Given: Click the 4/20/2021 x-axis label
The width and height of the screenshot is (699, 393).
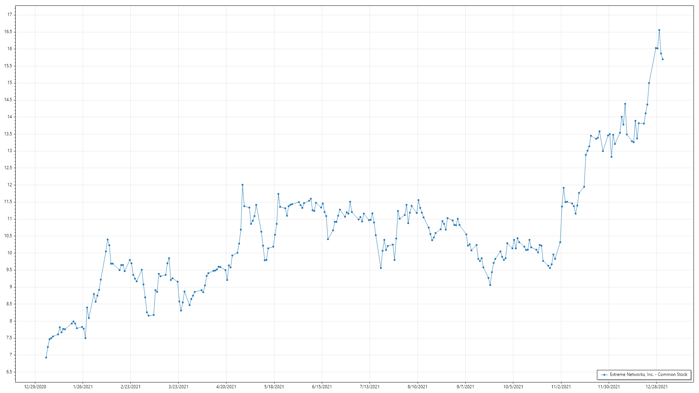Looking at the screenshot, I should tap(226, 386).
